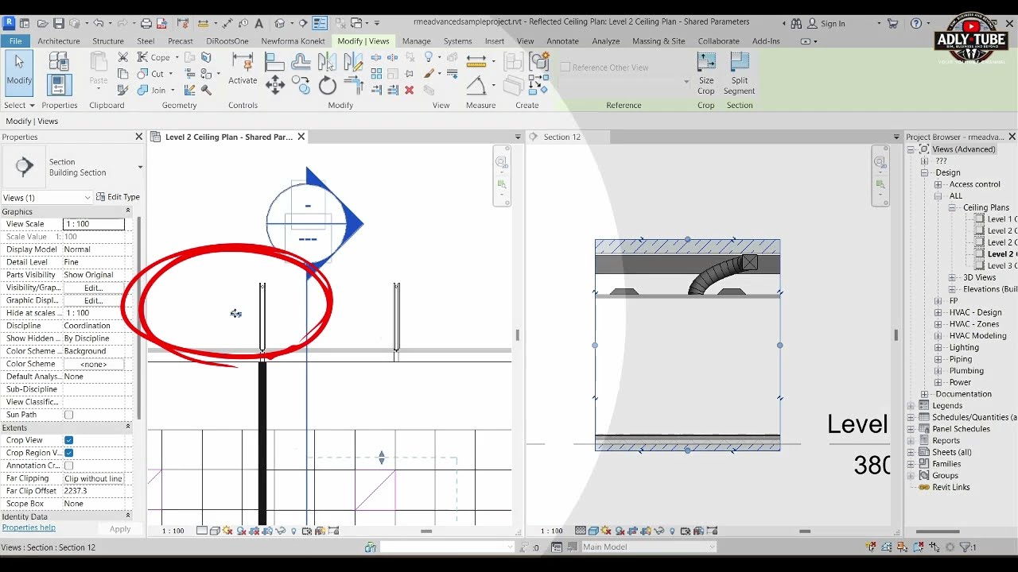Click the Mirror - Pick Axis icon
This screenshot has width=1018, height=572.
[327, 61]
